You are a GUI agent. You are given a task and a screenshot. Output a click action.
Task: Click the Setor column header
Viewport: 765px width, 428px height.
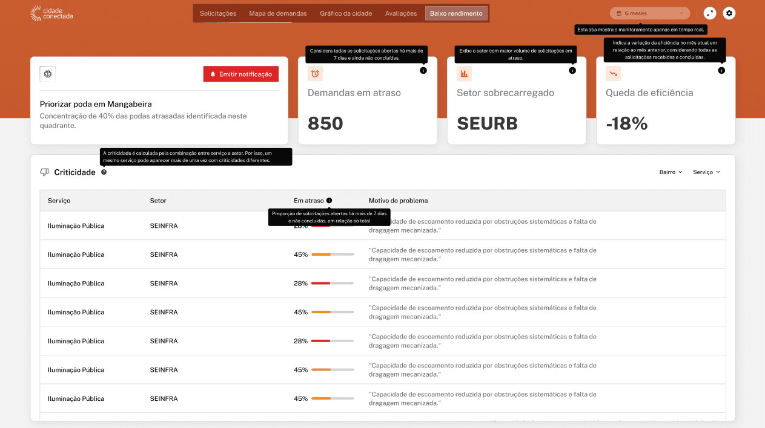[x=158, y=201]
